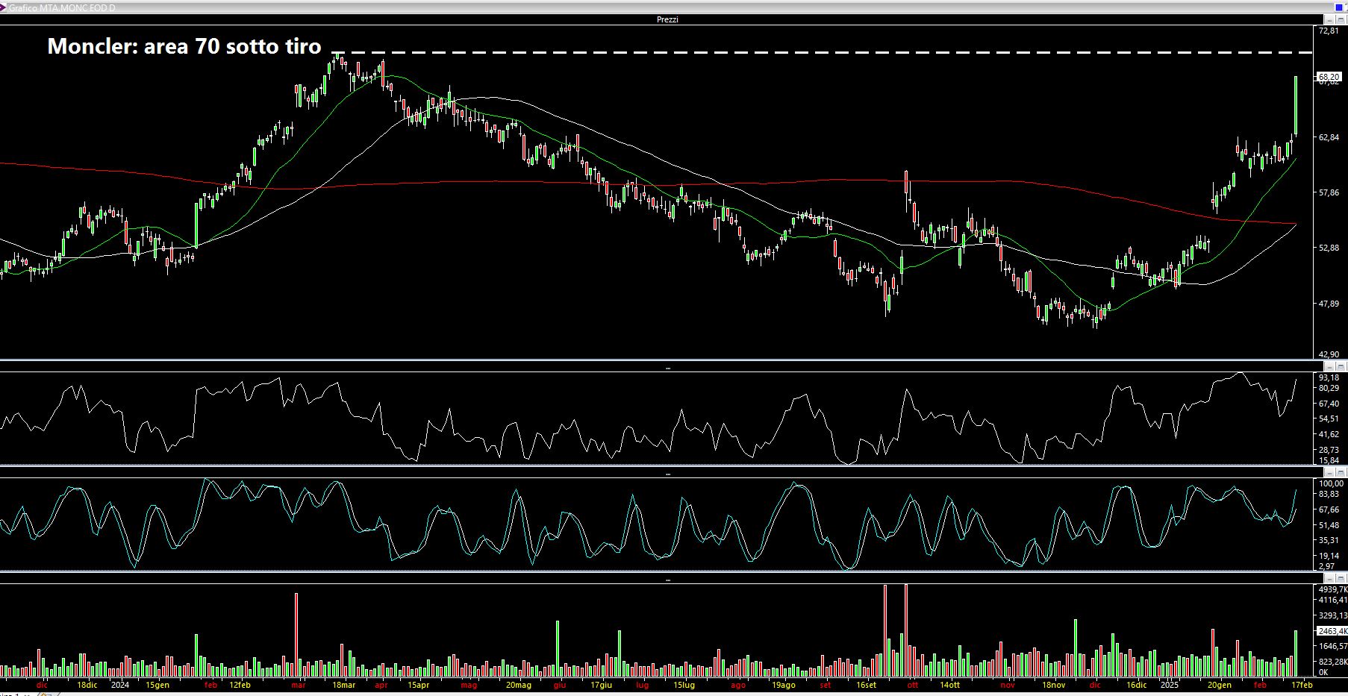Click the 2463,4K volume scale value
Screen dimensions: 1348x696
point(1332,631)
